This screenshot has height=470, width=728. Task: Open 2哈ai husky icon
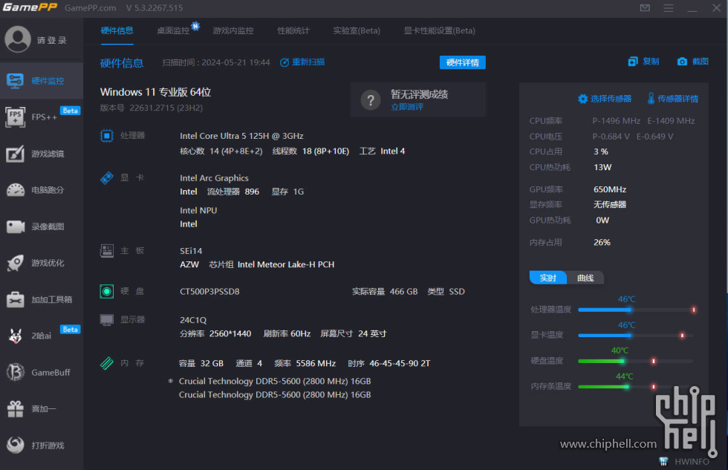point(16,336)
